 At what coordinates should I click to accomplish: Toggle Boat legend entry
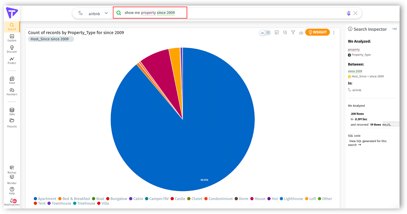pos(98,199)
